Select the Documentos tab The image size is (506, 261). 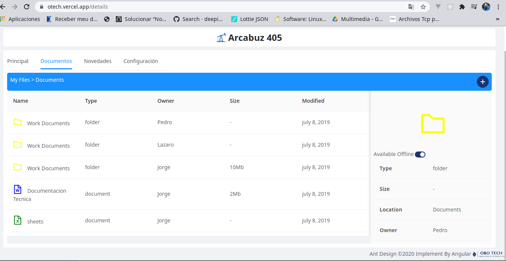point(56,61)
